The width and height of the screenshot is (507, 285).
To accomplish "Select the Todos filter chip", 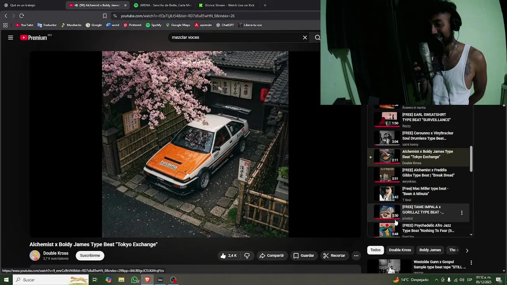I will 375,250.
